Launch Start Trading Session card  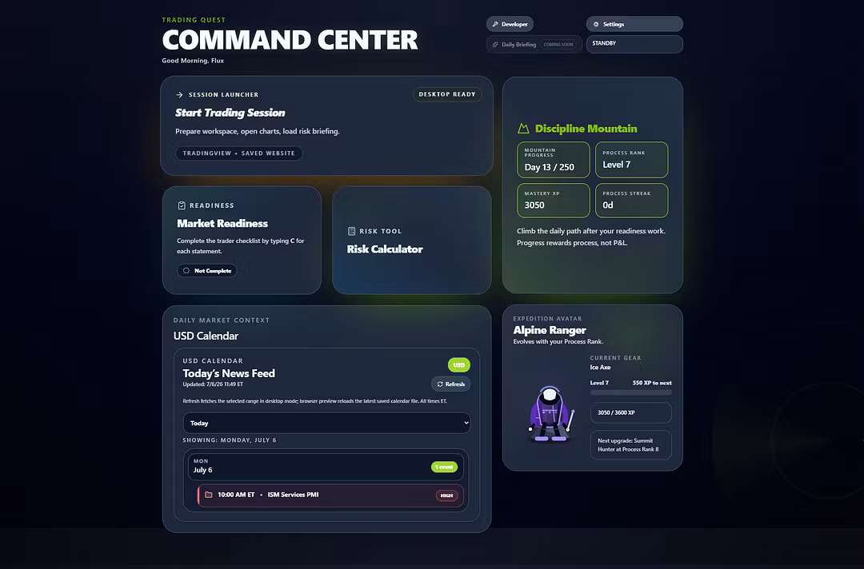point(326,126)
